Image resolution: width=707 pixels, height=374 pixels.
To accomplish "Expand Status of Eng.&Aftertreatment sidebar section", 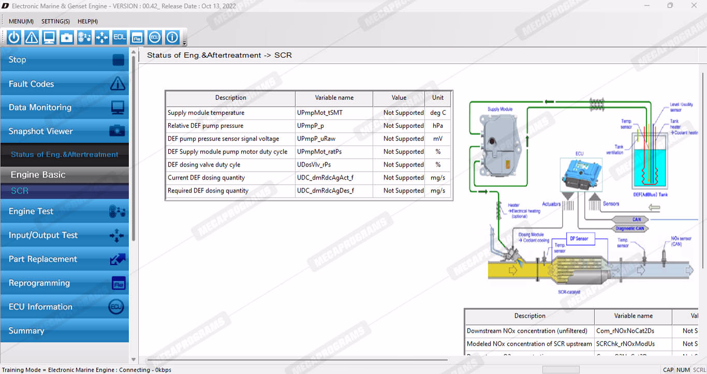I will pyautogui.click(x=64, y=154).
